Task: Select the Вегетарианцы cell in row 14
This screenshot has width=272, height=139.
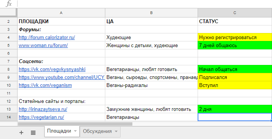Action: [x=151, y=117]
